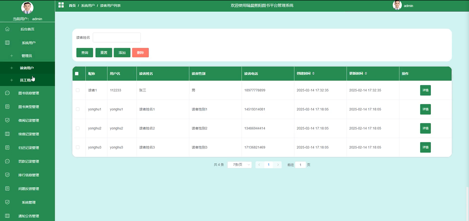Click the vertical scrollbar at right edge
The height and width of the screenshot is (221, 469).
[x=467, y=204]
